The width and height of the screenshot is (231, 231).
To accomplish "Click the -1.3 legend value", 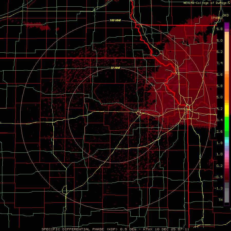I will (218, 188).
